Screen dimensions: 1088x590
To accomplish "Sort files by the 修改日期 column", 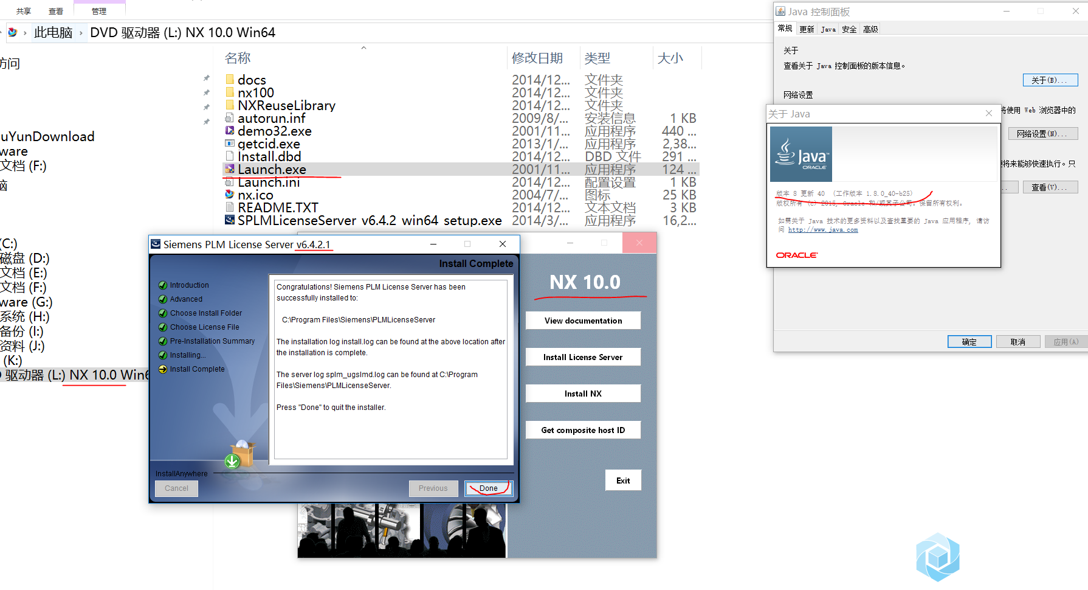I will [537, 58].
